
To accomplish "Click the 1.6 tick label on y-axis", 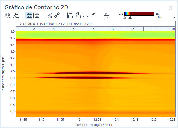I will (x=13, y=31).
